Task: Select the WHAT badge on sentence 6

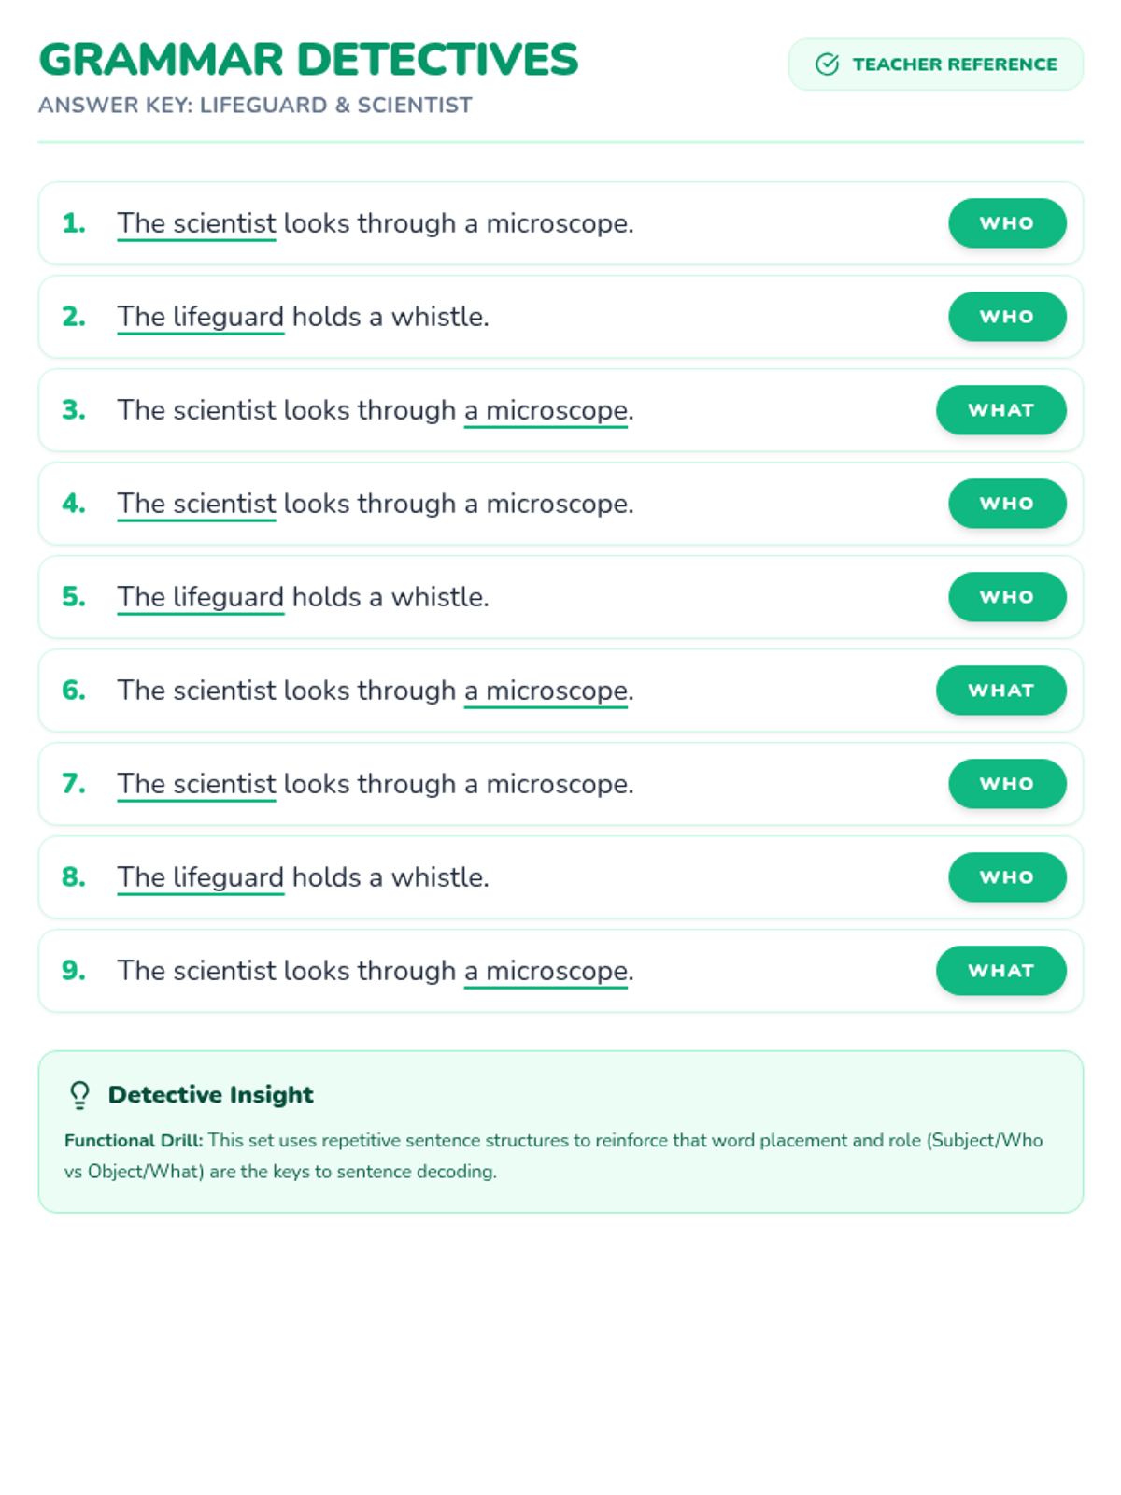Action: (1001, 691)
